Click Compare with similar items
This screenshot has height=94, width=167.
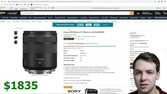coord(72,78)
